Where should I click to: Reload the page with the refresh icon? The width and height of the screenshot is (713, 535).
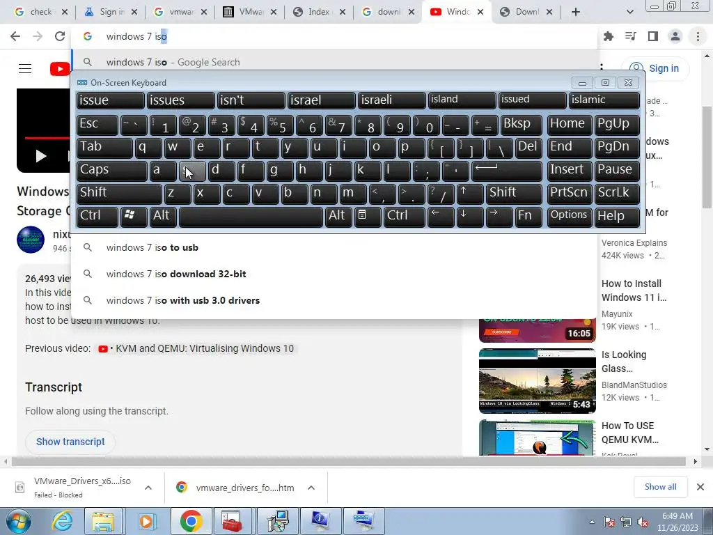(60, 36)
